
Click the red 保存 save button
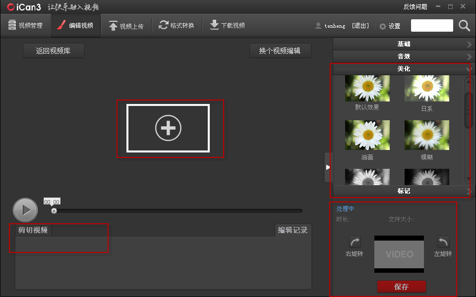(x=401, y=287)
